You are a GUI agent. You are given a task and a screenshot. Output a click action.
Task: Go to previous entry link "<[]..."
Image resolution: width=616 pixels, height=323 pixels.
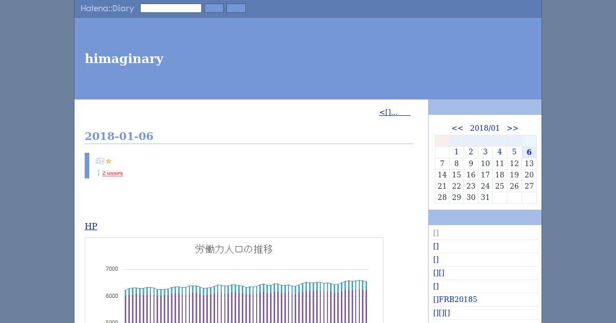point(395,112)
